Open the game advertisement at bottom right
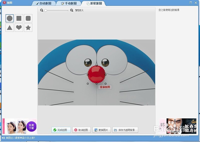 [x=181, y=126]
